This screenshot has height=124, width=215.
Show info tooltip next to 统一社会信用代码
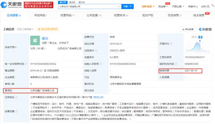(x=26, y=64)
